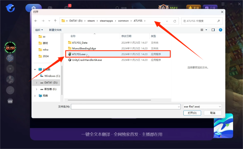The image size is (243, 149).
Task: Expand the address bar history dropdown
Action: point(167,21)
